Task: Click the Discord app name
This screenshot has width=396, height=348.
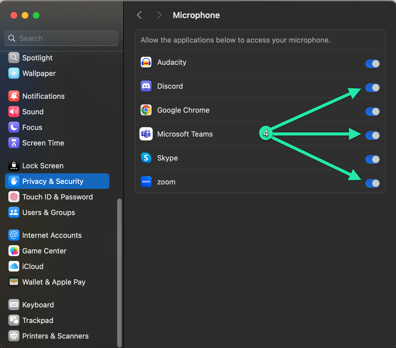Action: pyautogui.click(x=170, y=86)
